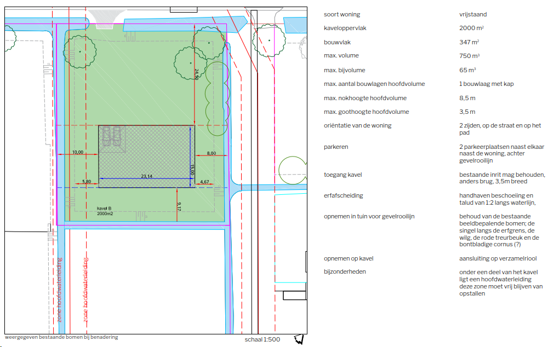Select 'bestaande inrit mag behouden' text

point(502,175)
